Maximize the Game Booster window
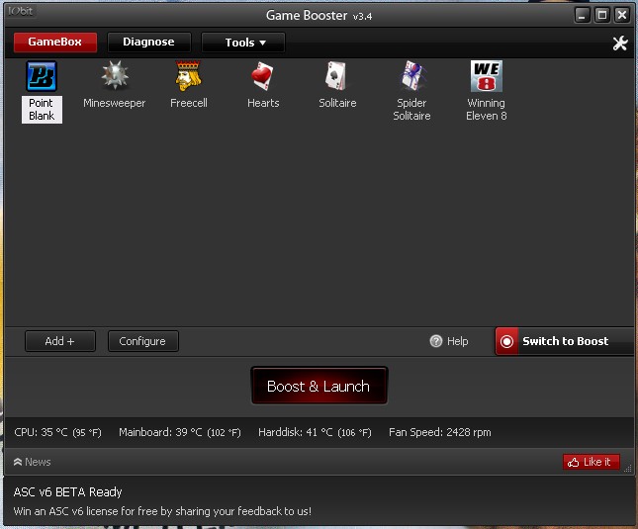638x529 pixels. point(601,16)
